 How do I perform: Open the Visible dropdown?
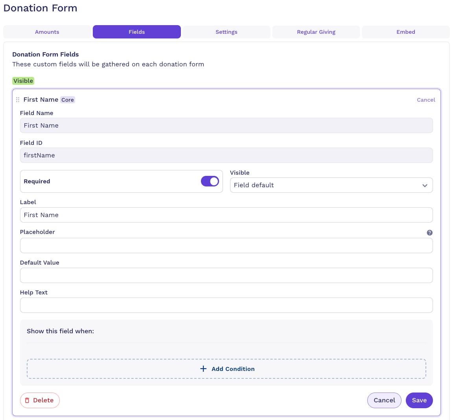coord(331,185)
